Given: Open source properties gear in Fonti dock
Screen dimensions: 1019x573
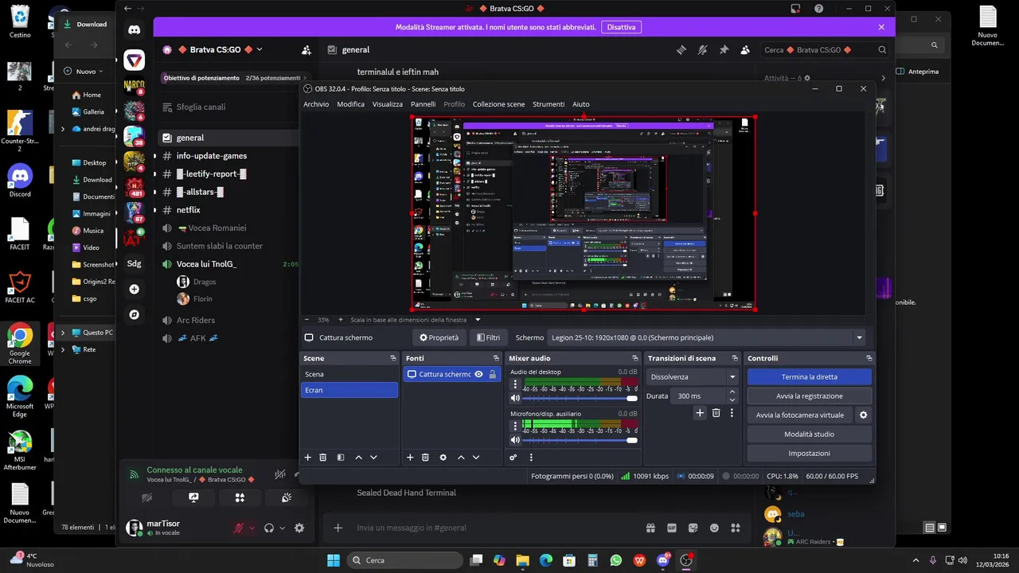Looking at the screenshot, I should click(443, 458).
